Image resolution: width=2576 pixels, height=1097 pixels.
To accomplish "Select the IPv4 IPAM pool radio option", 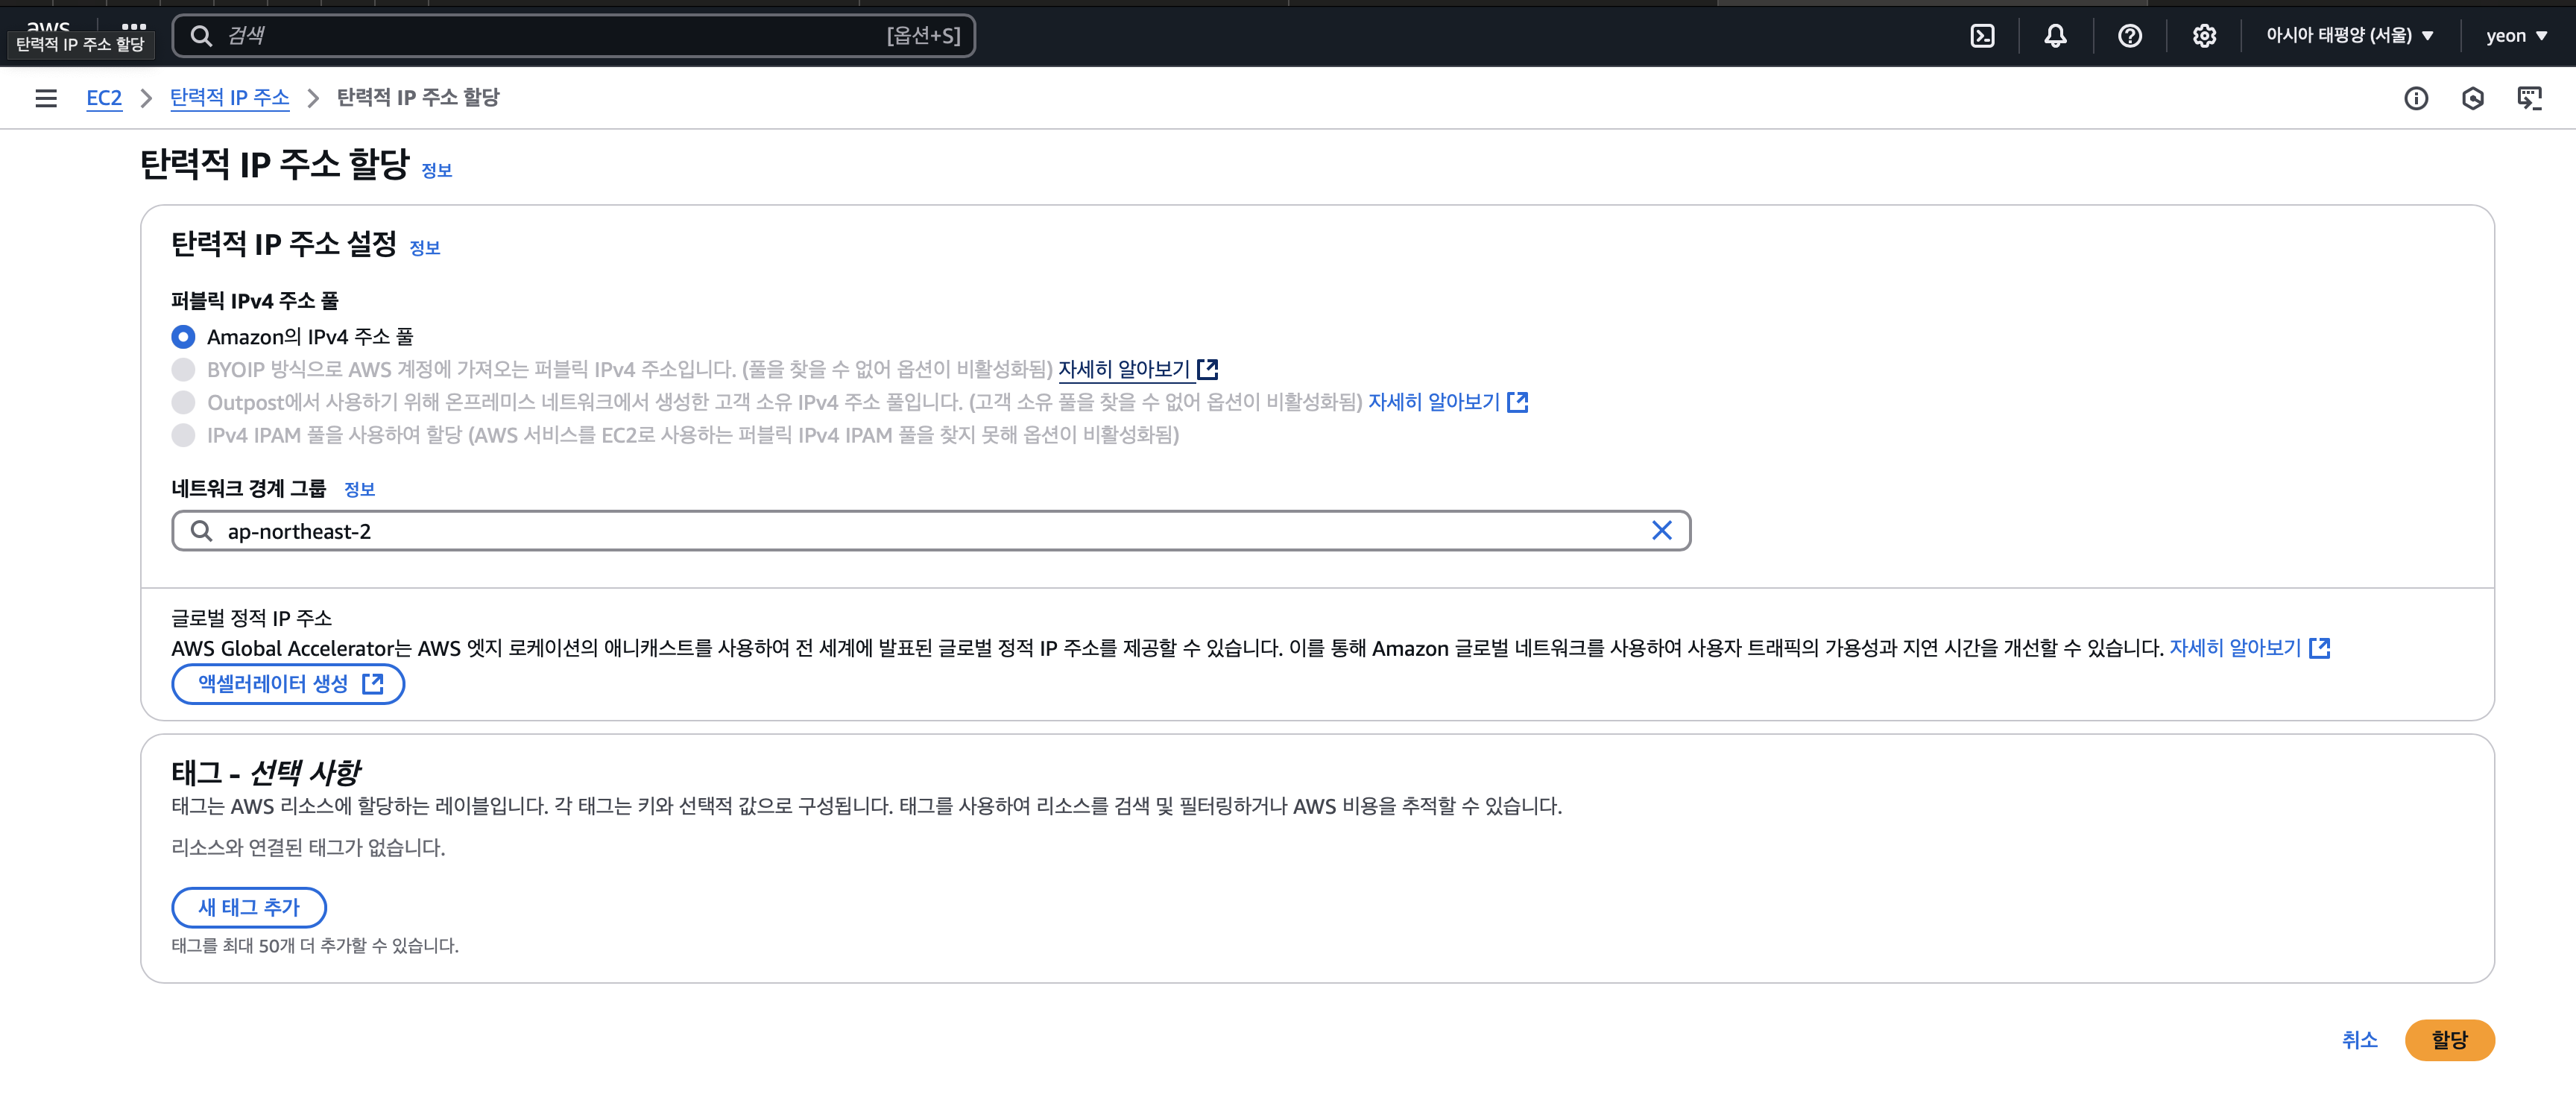I will pos(183,435).
